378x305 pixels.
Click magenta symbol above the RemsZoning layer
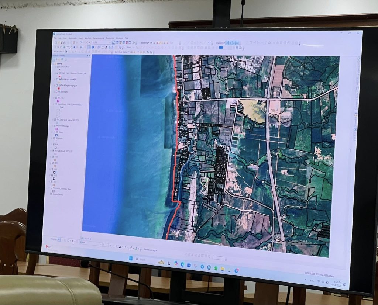[58, 101]
